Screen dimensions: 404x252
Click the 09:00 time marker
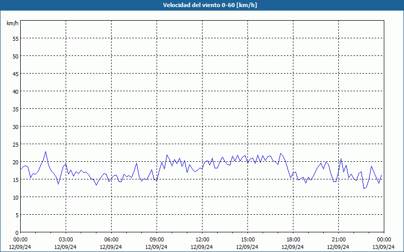tap(157, 239)
